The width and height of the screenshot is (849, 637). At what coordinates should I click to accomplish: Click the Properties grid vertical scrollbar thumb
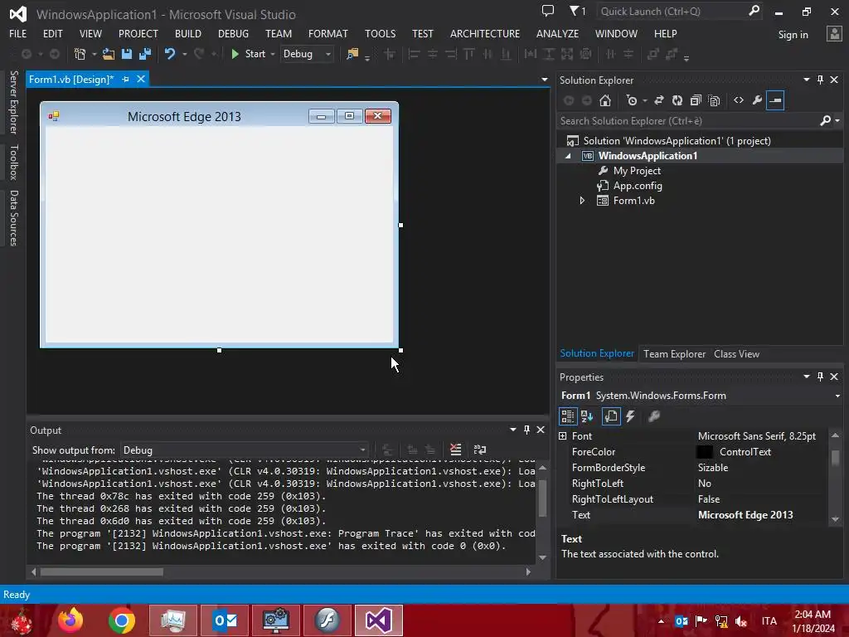pos(836,458)
